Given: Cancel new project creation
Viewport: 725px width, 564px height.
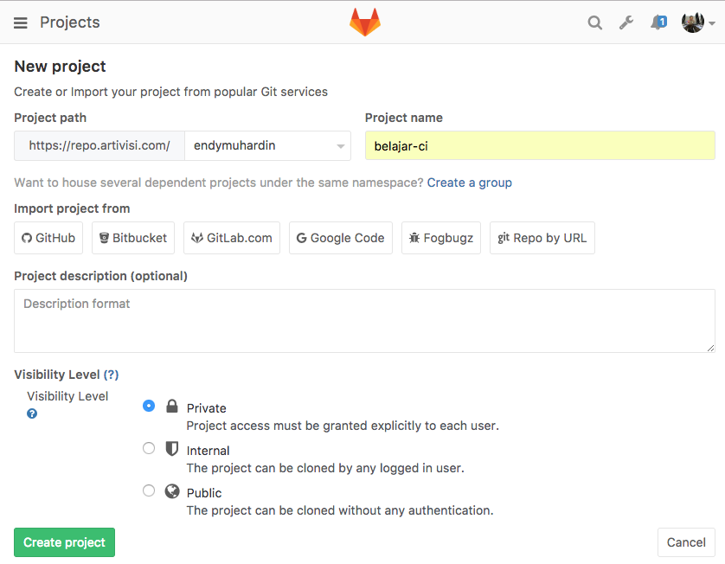Looking at the screenshot, I should (686, 542).
